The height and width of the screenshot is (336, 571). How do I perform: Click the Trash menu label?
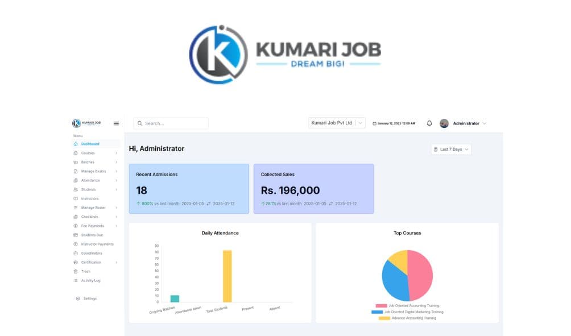(85, 272)
